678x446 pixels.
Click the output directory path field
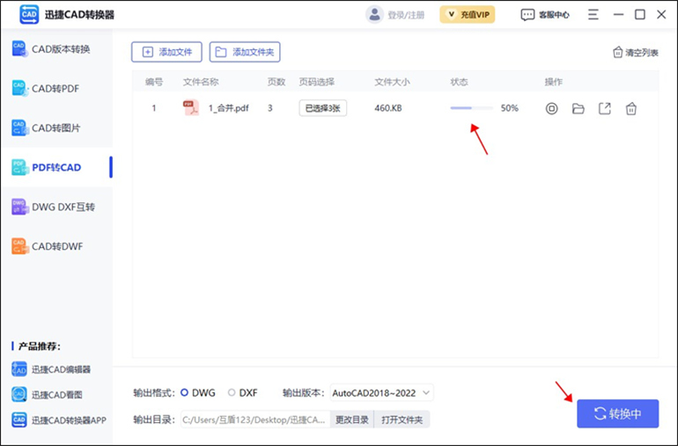click(x=255, y=420)
